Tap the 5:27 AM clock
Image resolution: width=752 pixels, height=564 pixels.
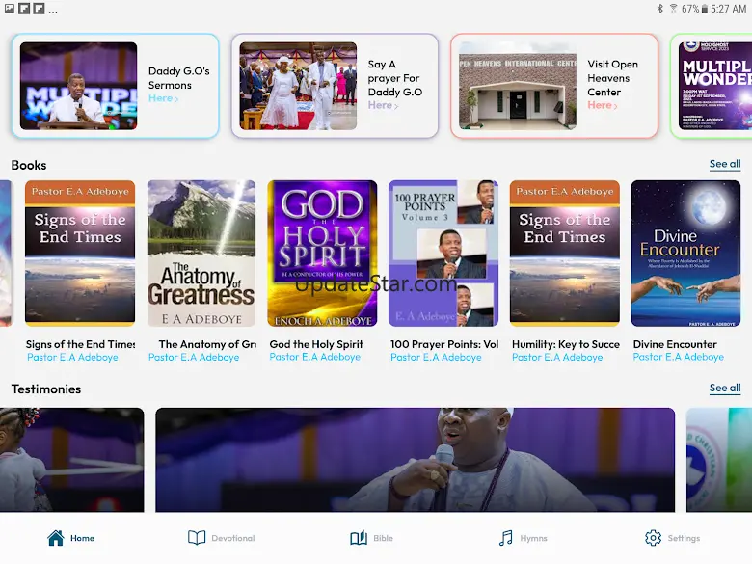(729, 9)
